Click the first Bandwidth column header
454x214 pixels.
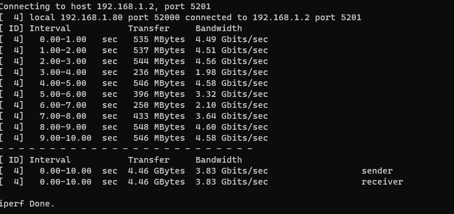pyautogui.click(x=219, y=28)
